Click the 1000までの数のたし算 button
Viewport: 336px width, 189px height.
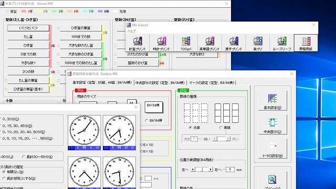81,63
